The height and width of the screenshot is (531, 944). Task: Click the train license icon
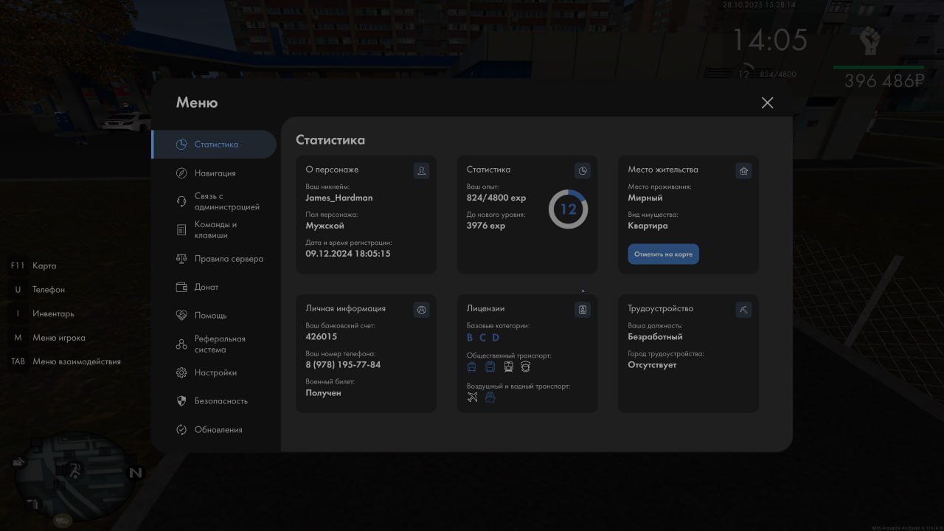[508, 367]
